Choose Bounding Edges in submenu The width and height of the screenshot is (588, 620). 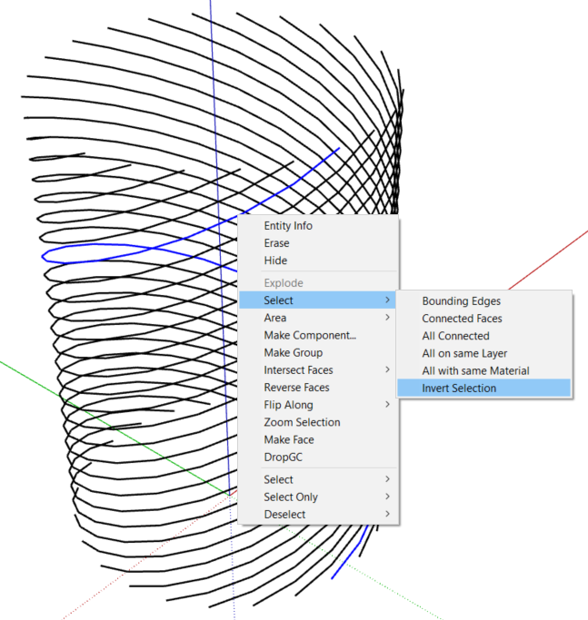(483, 300)
